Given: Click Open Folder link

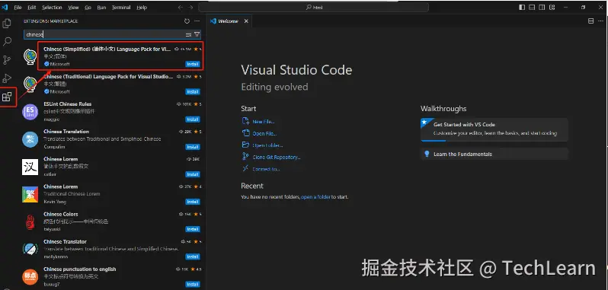Looking at the screenshot, I should point(267,145).
